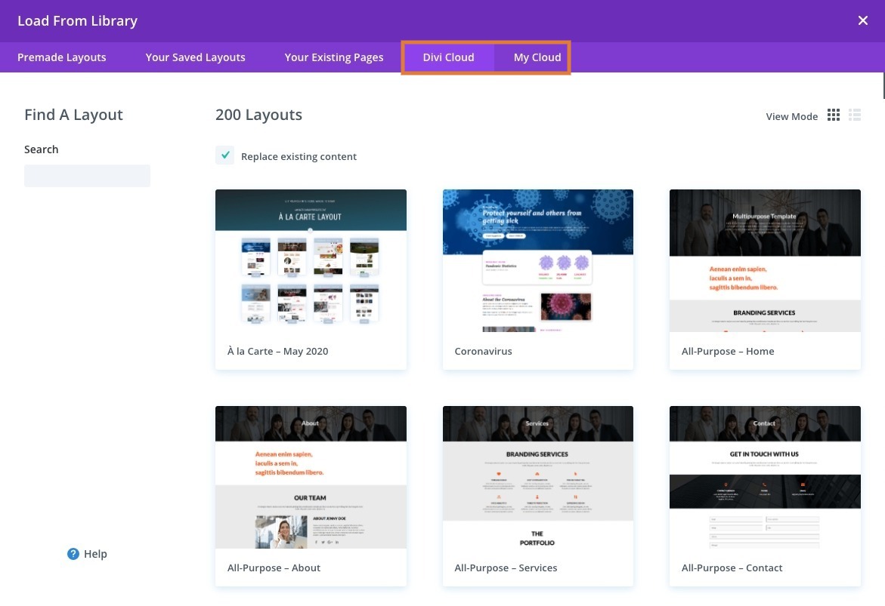Image resolution: width=885 pixels, height=606 pixels.
Task: Click the layout Search input field
Action: [87, 176]
